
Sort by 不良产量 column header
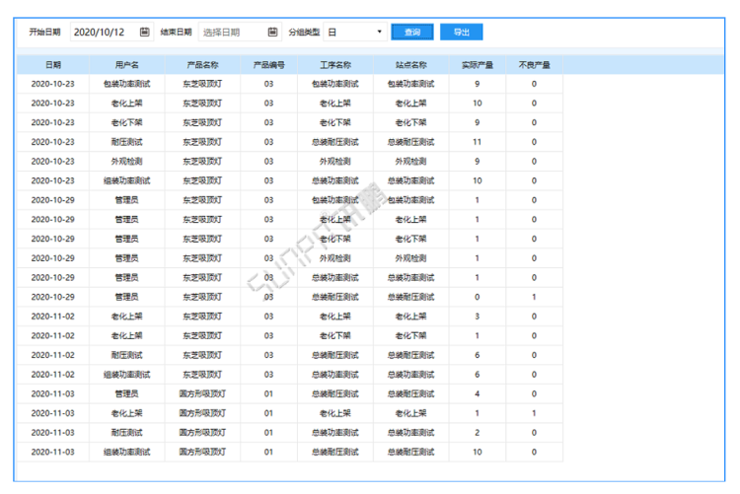(x=534, y=64)
